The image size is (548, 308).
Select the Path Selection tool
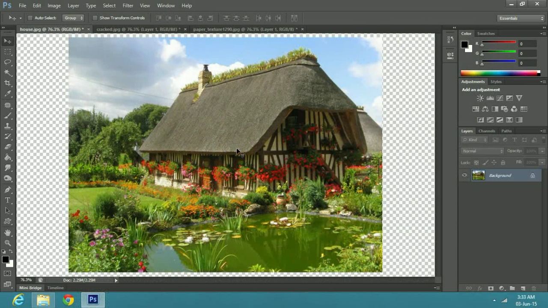pyautogui.click(x=8, y=211)
